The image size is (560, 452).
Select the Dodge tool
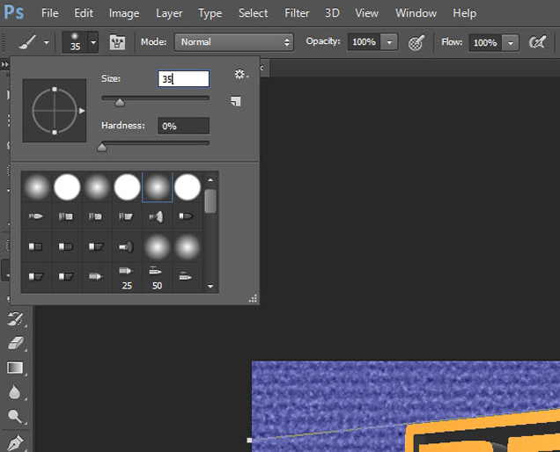(15, 416)
